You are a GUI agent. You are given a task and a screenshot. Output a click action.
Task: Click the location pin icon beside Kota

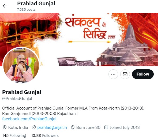tap(5, 127)
